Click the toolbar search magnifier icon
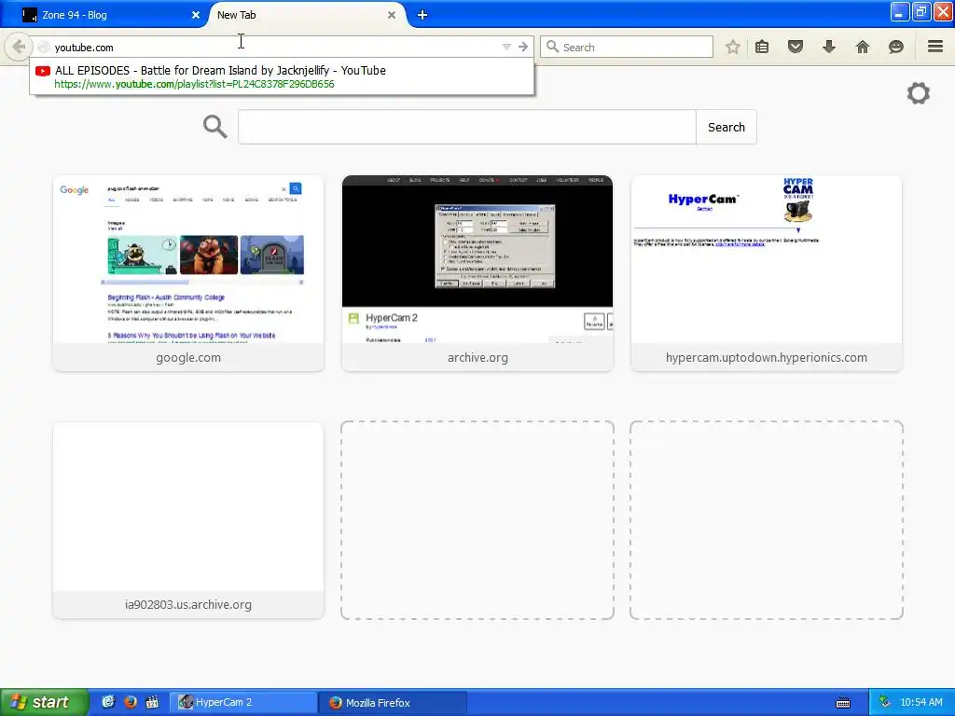The height and width of the screenshot is (716, 955). (552, 47)
